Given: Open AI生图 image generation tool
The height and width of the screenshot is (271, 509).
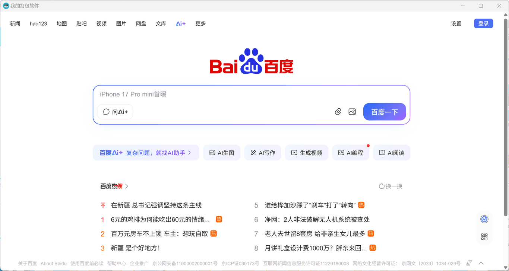Looking at the screenshot, I should [x=222, y=153].
